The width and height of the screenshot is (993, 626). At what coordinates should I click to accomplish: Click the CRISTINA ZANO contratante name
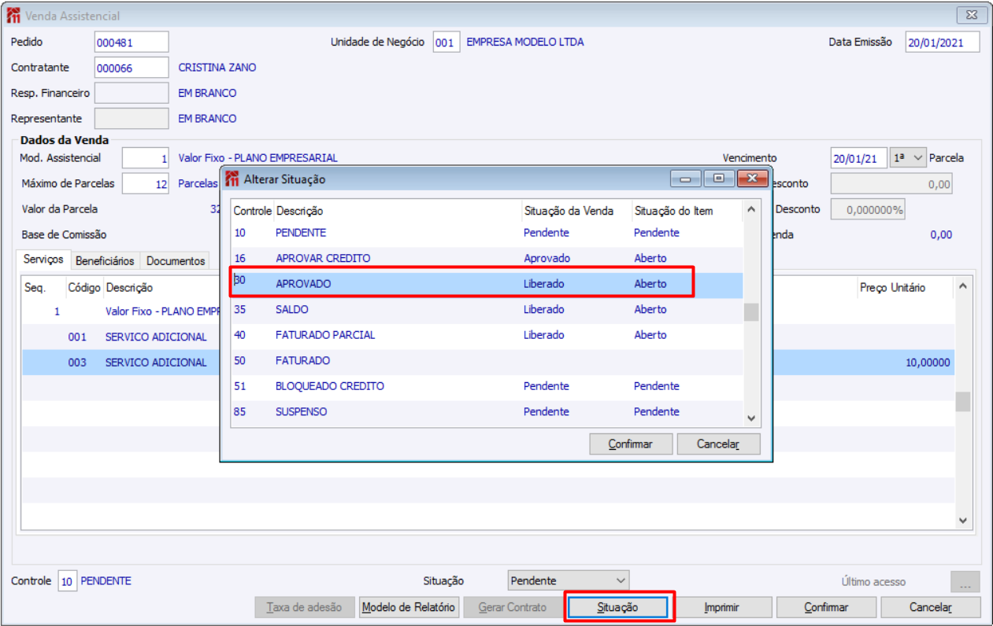click(x=217, y=68)
